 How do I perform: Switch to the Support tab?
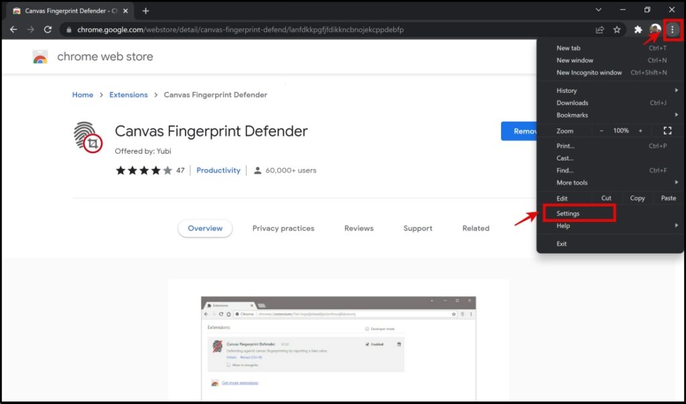[x=418, y=229]
